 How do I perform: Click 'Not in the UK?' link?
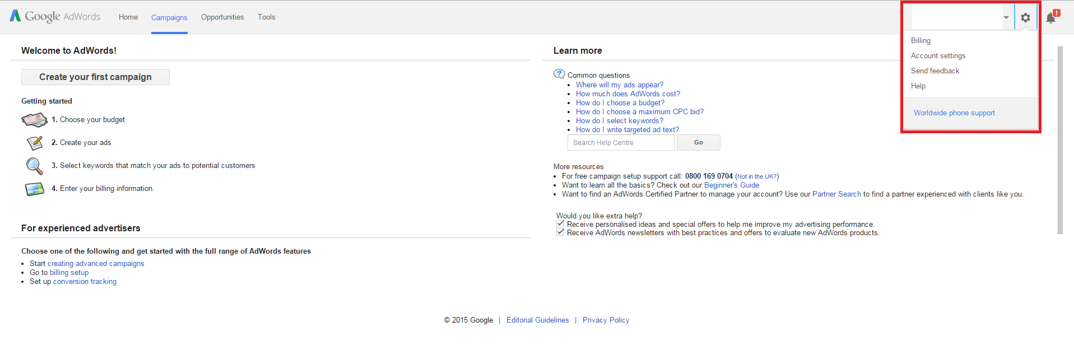[x=757, y=176]
